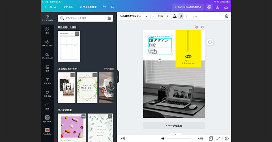Select the purple pills template
The height and width of the screenshot is (142, 272).
tap(72, 128)
